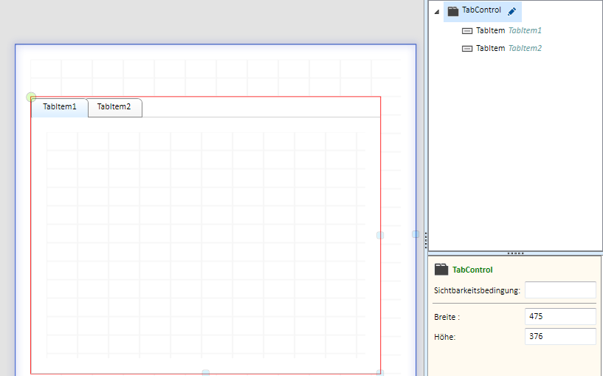Screen dimensions: 603x376
Task: Click the Höhe value field
Action: [x=560, y=336]
